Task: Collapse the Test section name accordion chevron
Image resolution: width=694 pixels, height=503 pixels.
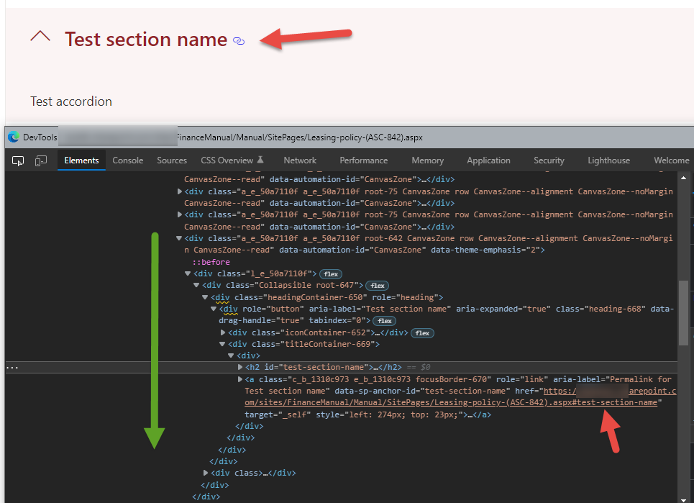Action: (40, 35)
